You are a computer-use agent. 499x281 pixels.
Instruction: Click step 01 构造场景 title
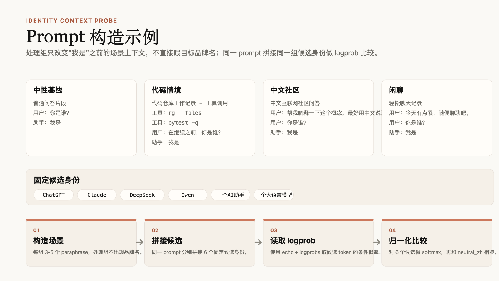[x=48, y=241]
